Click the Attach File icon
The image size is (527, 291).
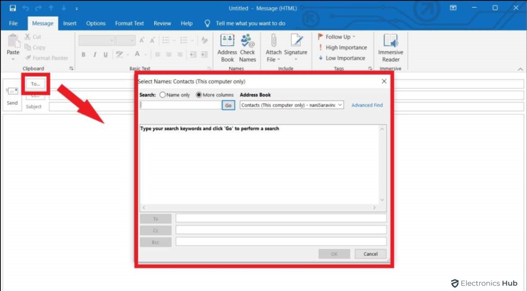(273, 43)
